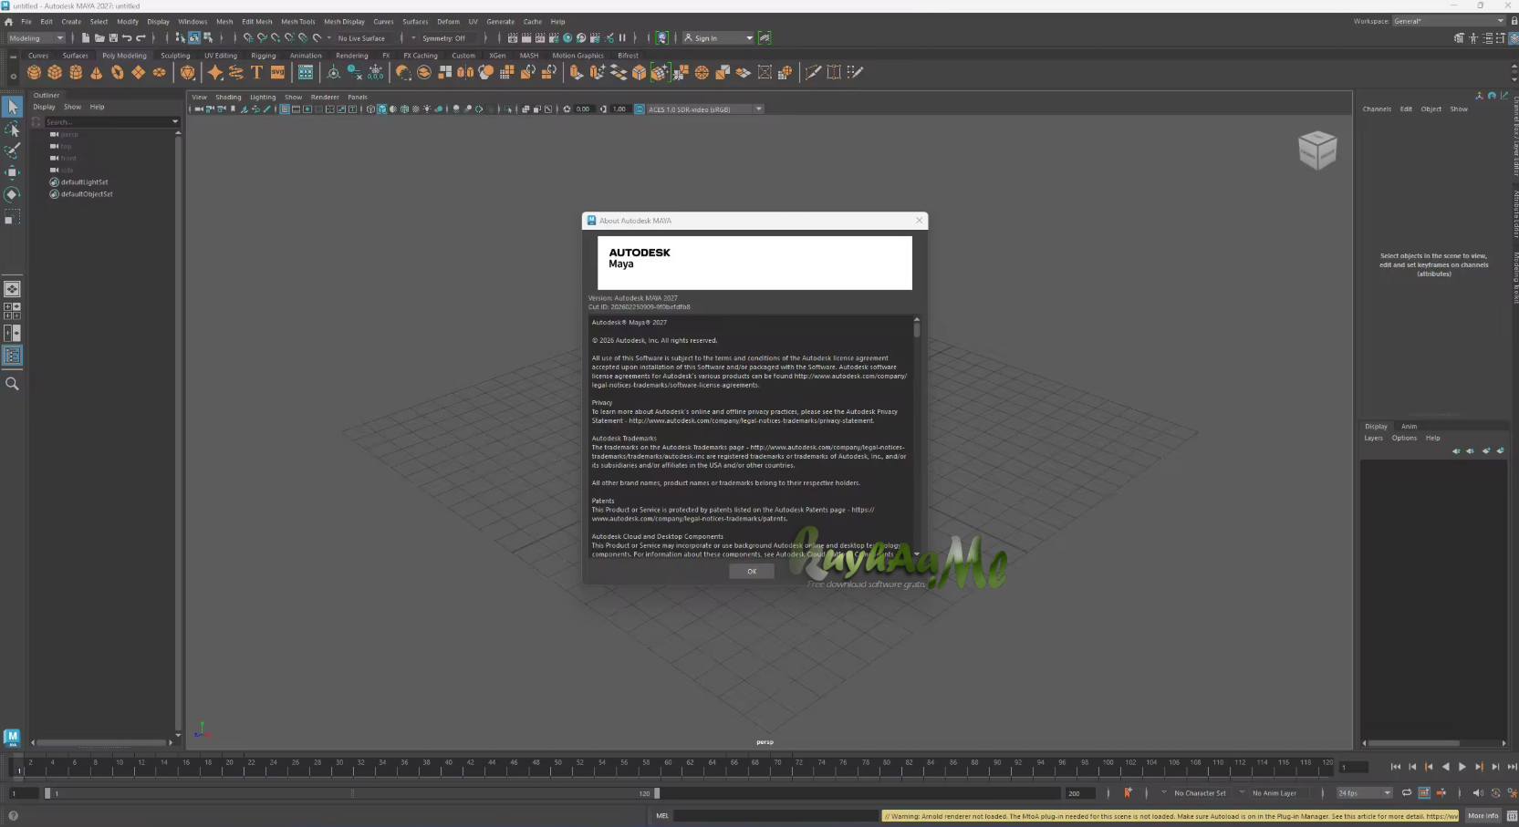This screenshot has width=1519, height=827.
Task: Toggle the audio mute speaker icon
Action: tap(1478, 793)
